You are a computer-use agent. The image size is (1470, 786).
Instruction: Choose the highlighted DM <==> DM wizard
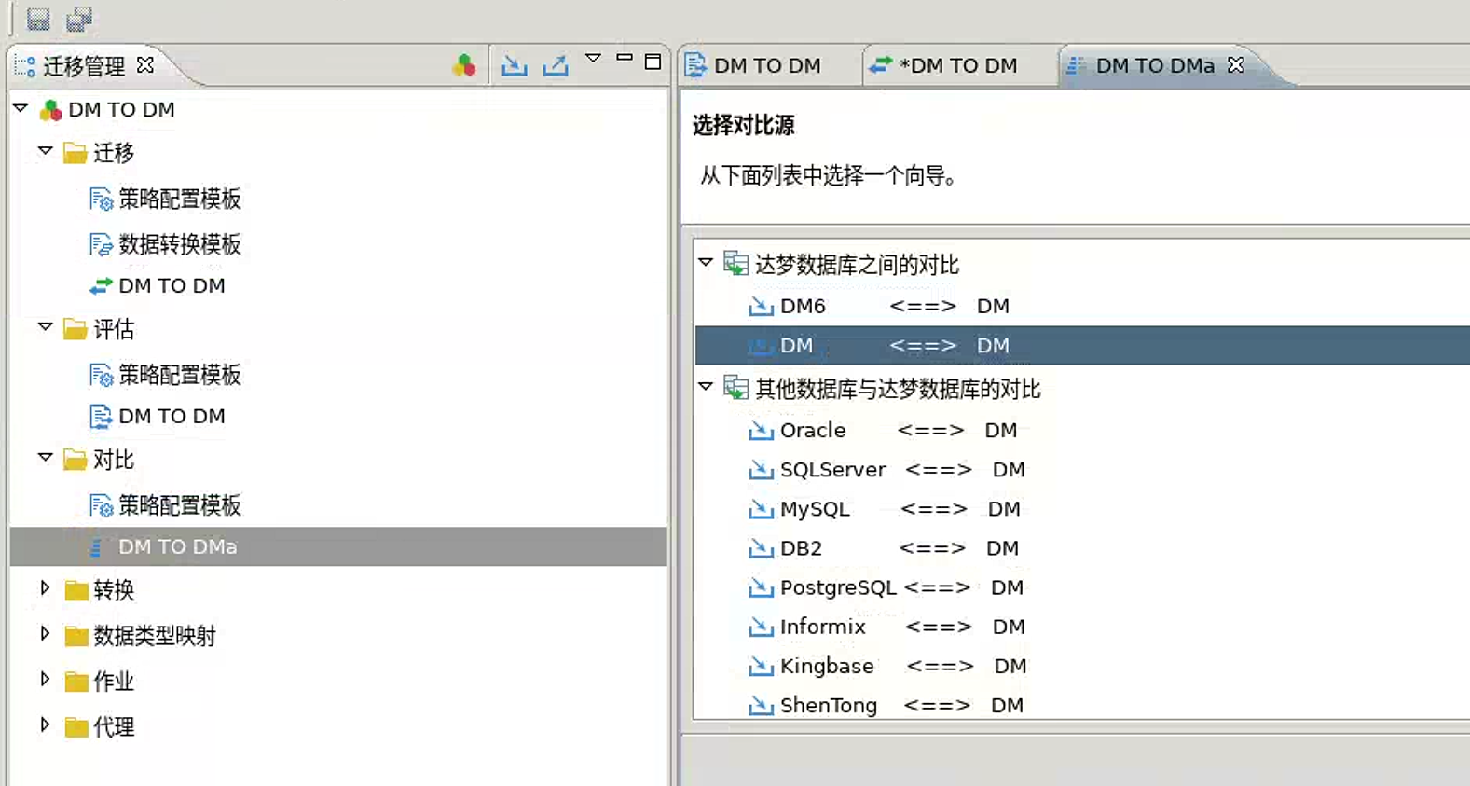pyautogui.click(x=1082, y=345)
